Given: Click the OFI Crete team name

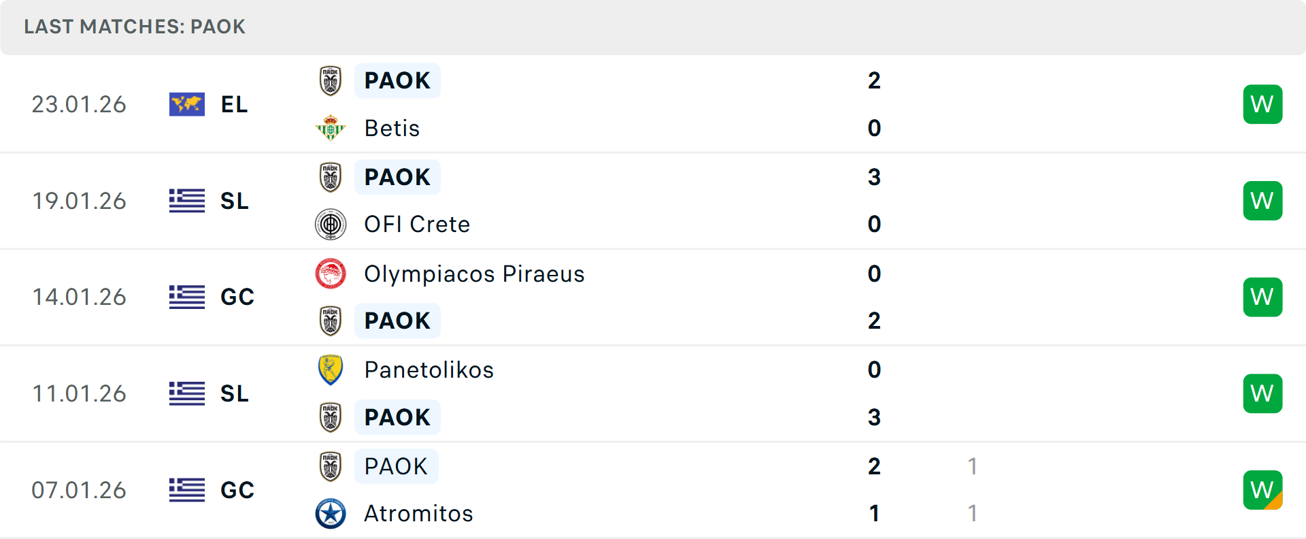Looking at the screenshot, I should tap(417, 224).
